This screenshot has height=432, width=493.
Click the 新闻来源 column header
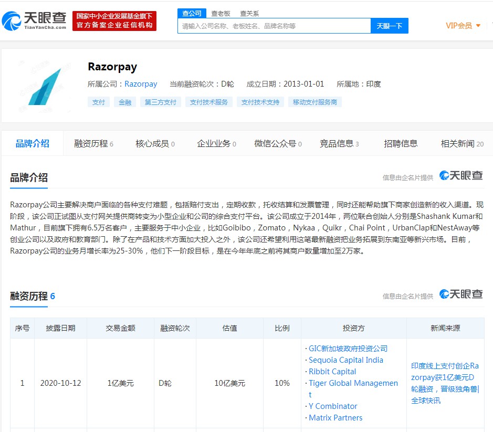point(445,328)
